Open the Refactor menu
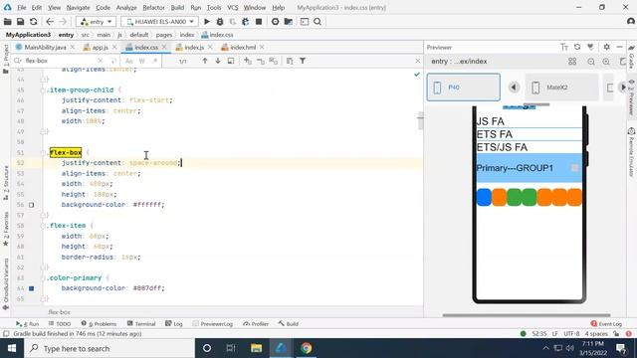 click(153, 8)
